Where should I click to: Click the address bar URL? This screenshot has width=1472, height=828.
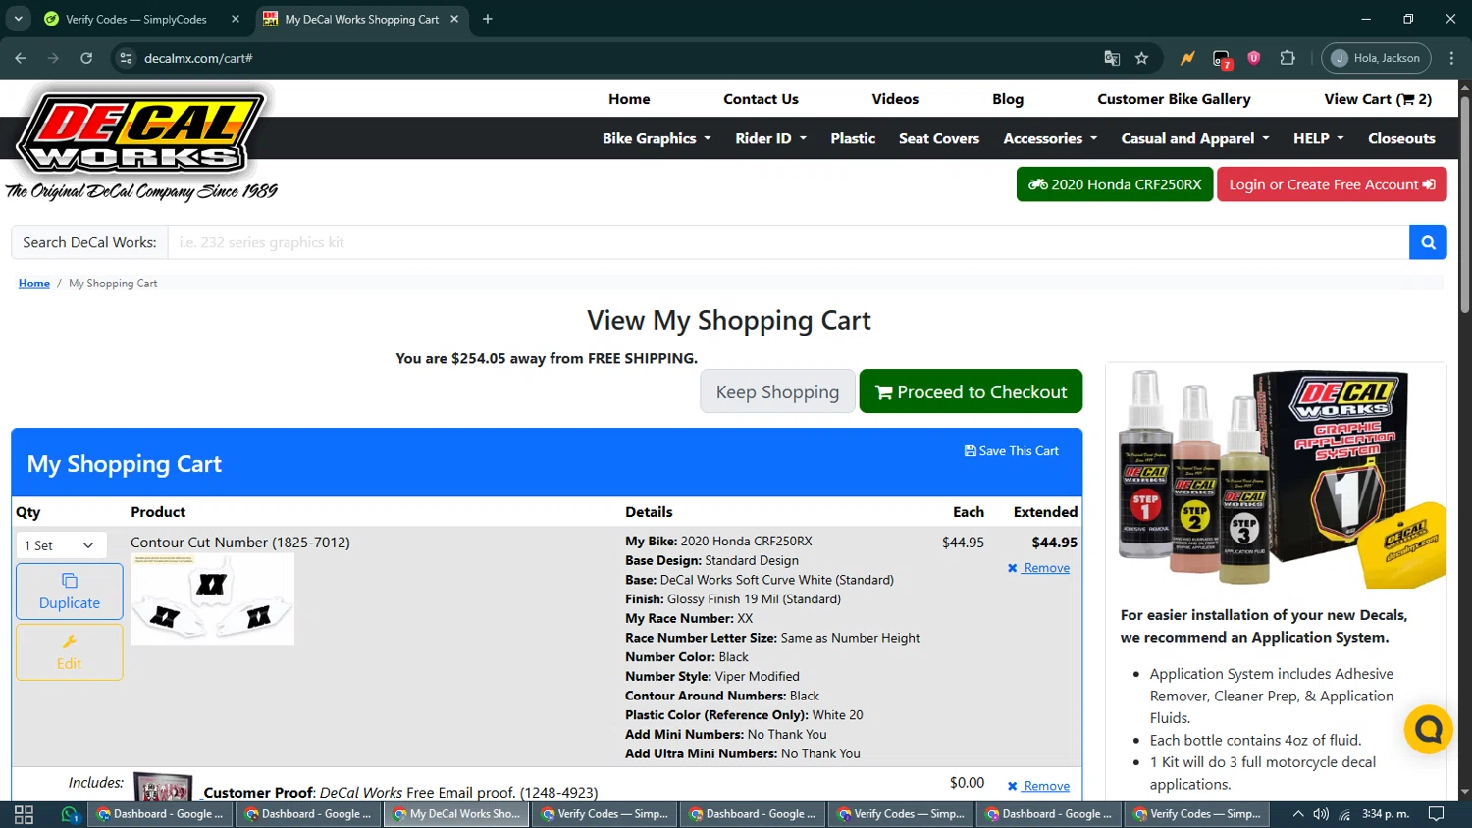pos(198,58)
